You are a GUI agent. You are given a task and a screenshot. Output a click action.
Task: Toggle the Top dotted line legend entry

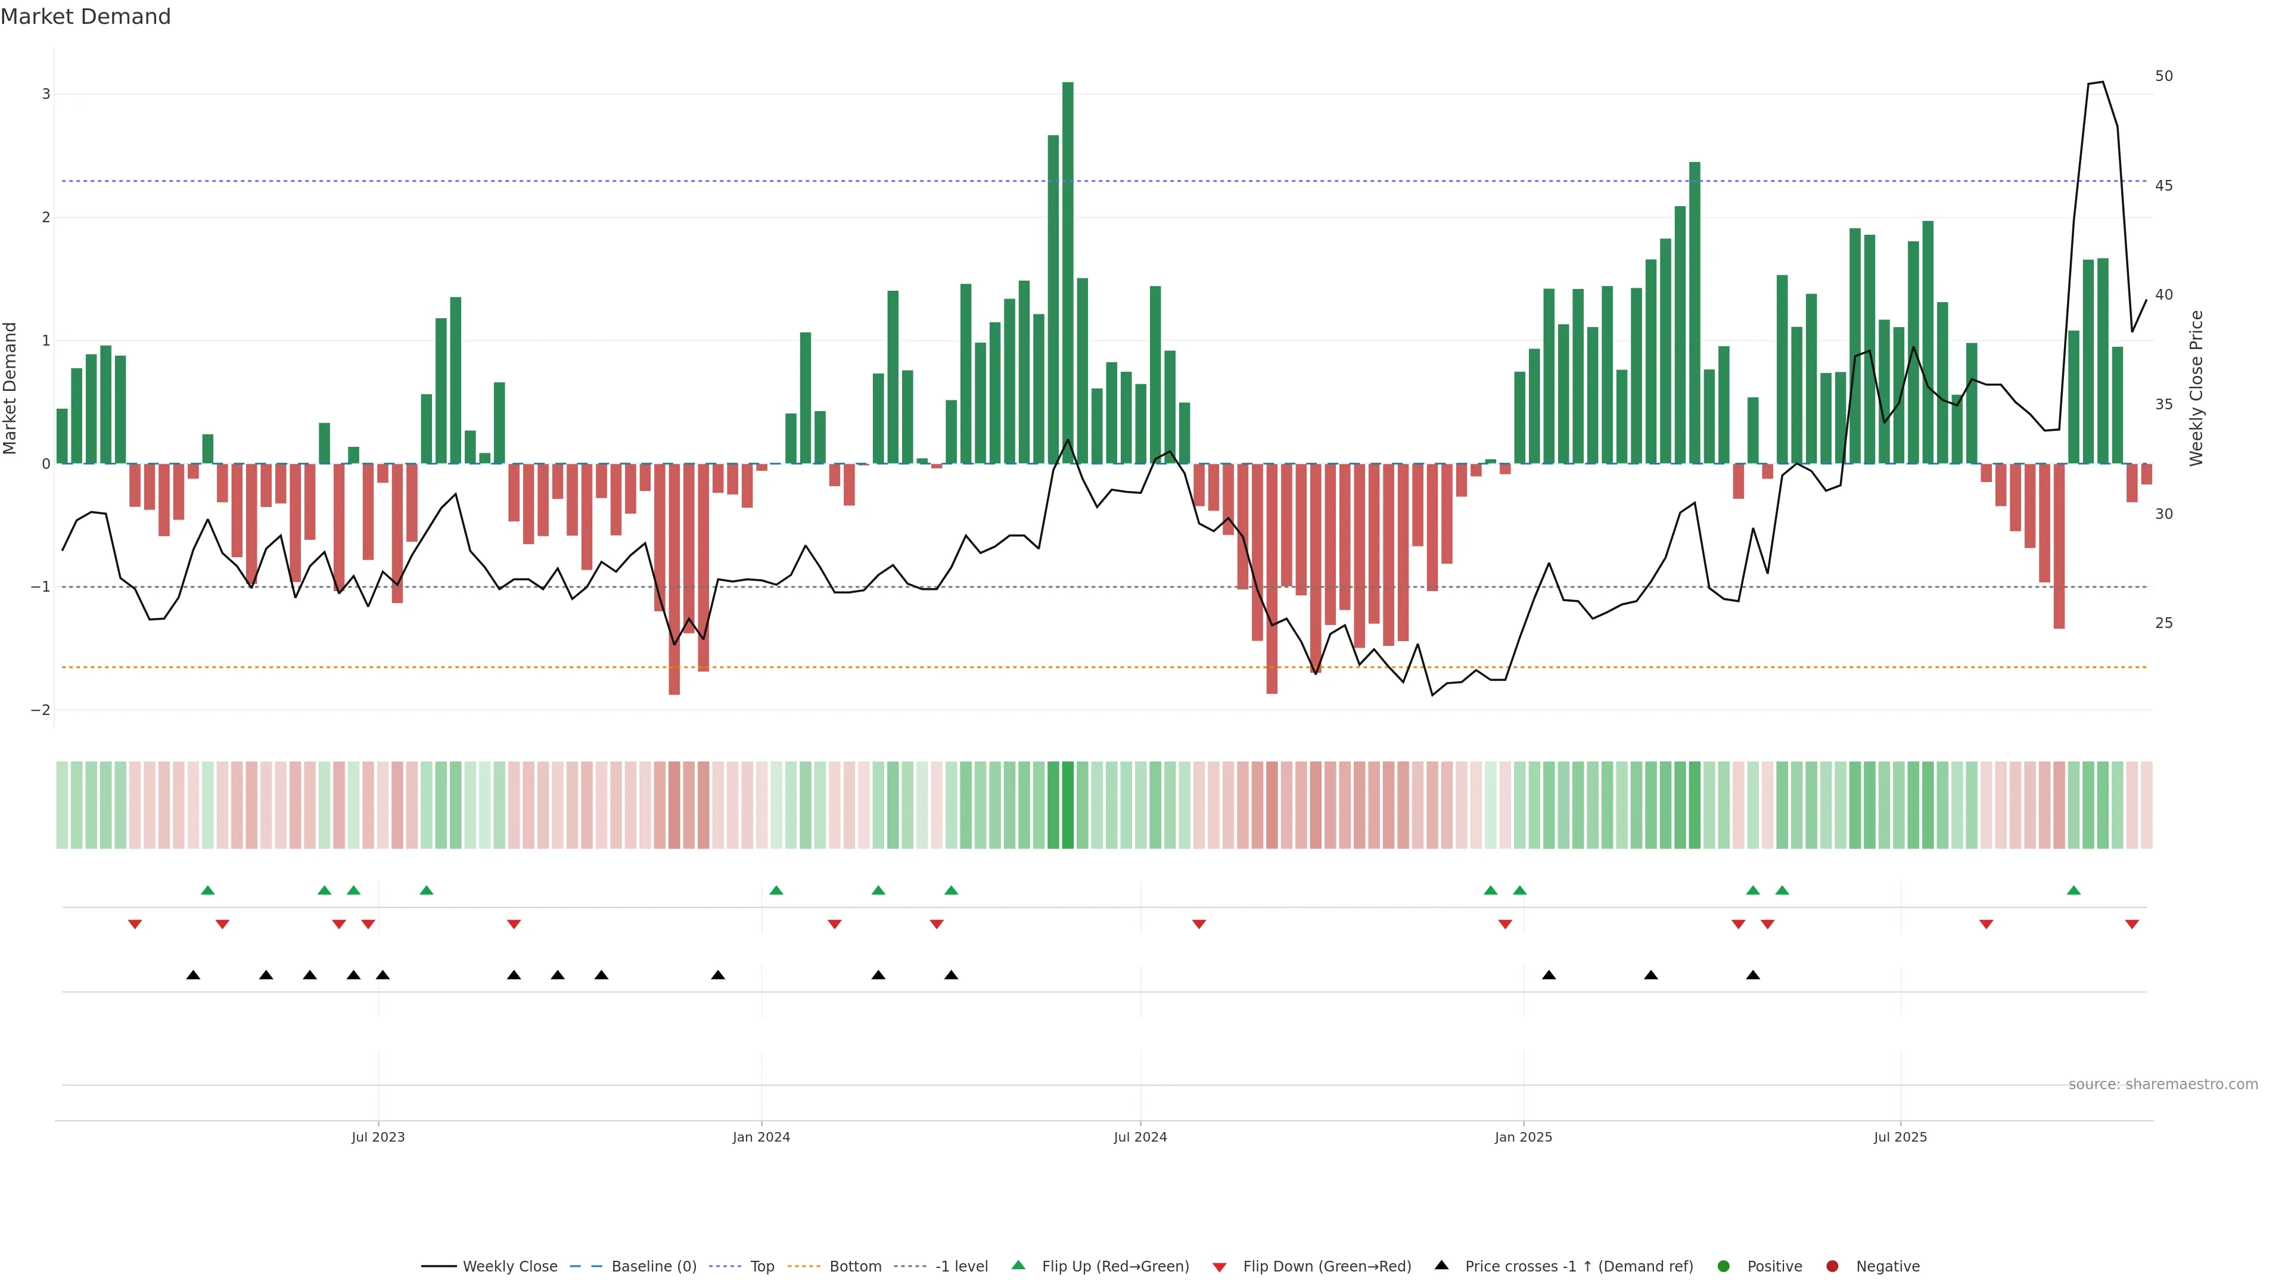(761, 1266)
